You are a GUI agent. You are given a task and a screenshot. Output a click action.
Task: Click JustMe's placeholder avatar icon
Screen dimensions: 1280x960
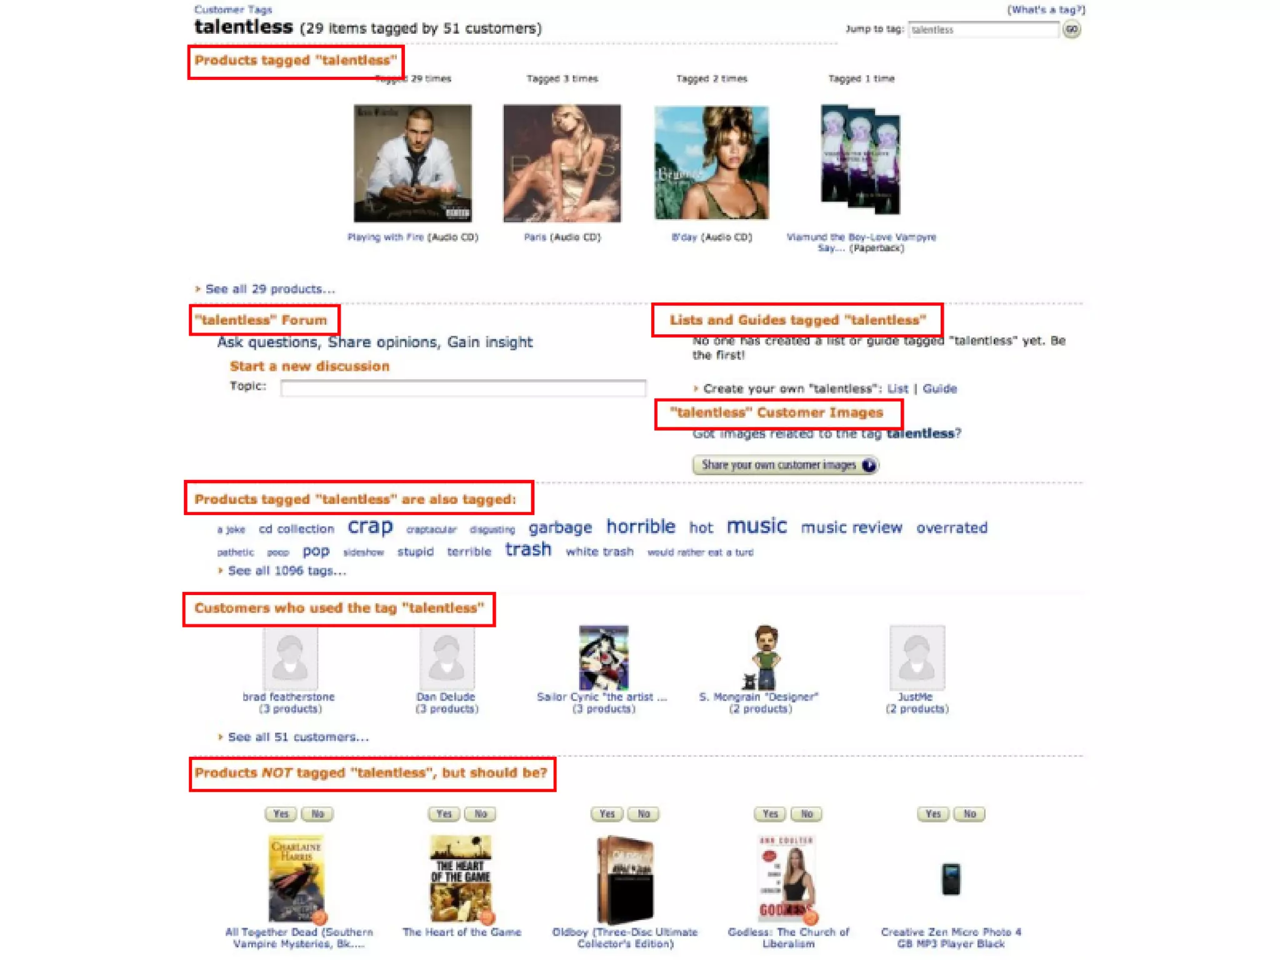tap(917, 657)
